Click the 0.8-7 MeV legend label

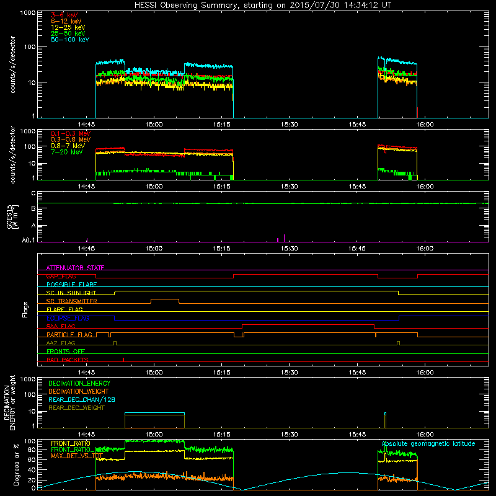click(x=68, y=146)
